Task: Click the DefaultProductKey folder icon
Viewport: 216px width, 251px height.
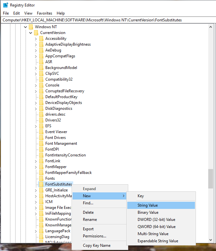Action: pos(41,97)
